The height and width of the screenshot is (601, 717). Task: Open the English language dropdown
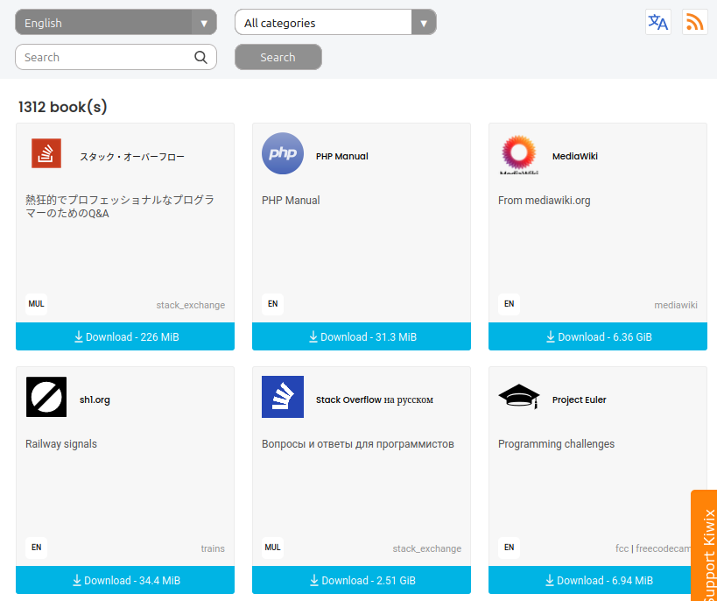(x=116, y=22)
